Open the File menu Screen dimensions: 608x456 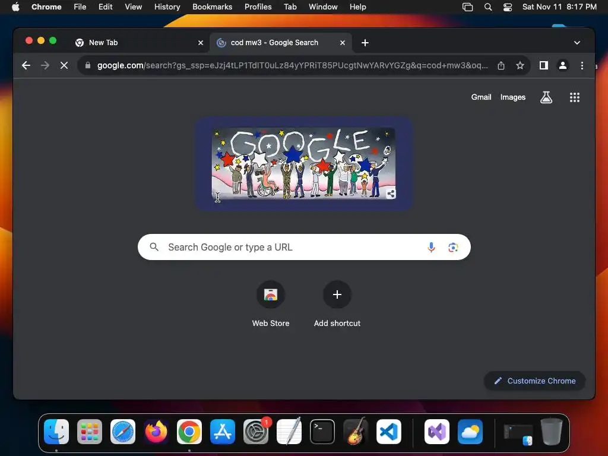[80, 7]
